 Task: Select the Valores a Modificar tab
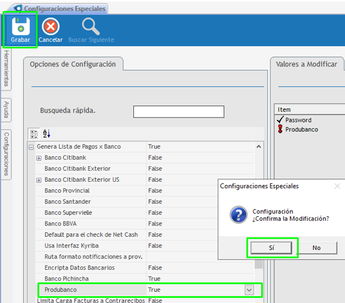(x=307, y=64)
